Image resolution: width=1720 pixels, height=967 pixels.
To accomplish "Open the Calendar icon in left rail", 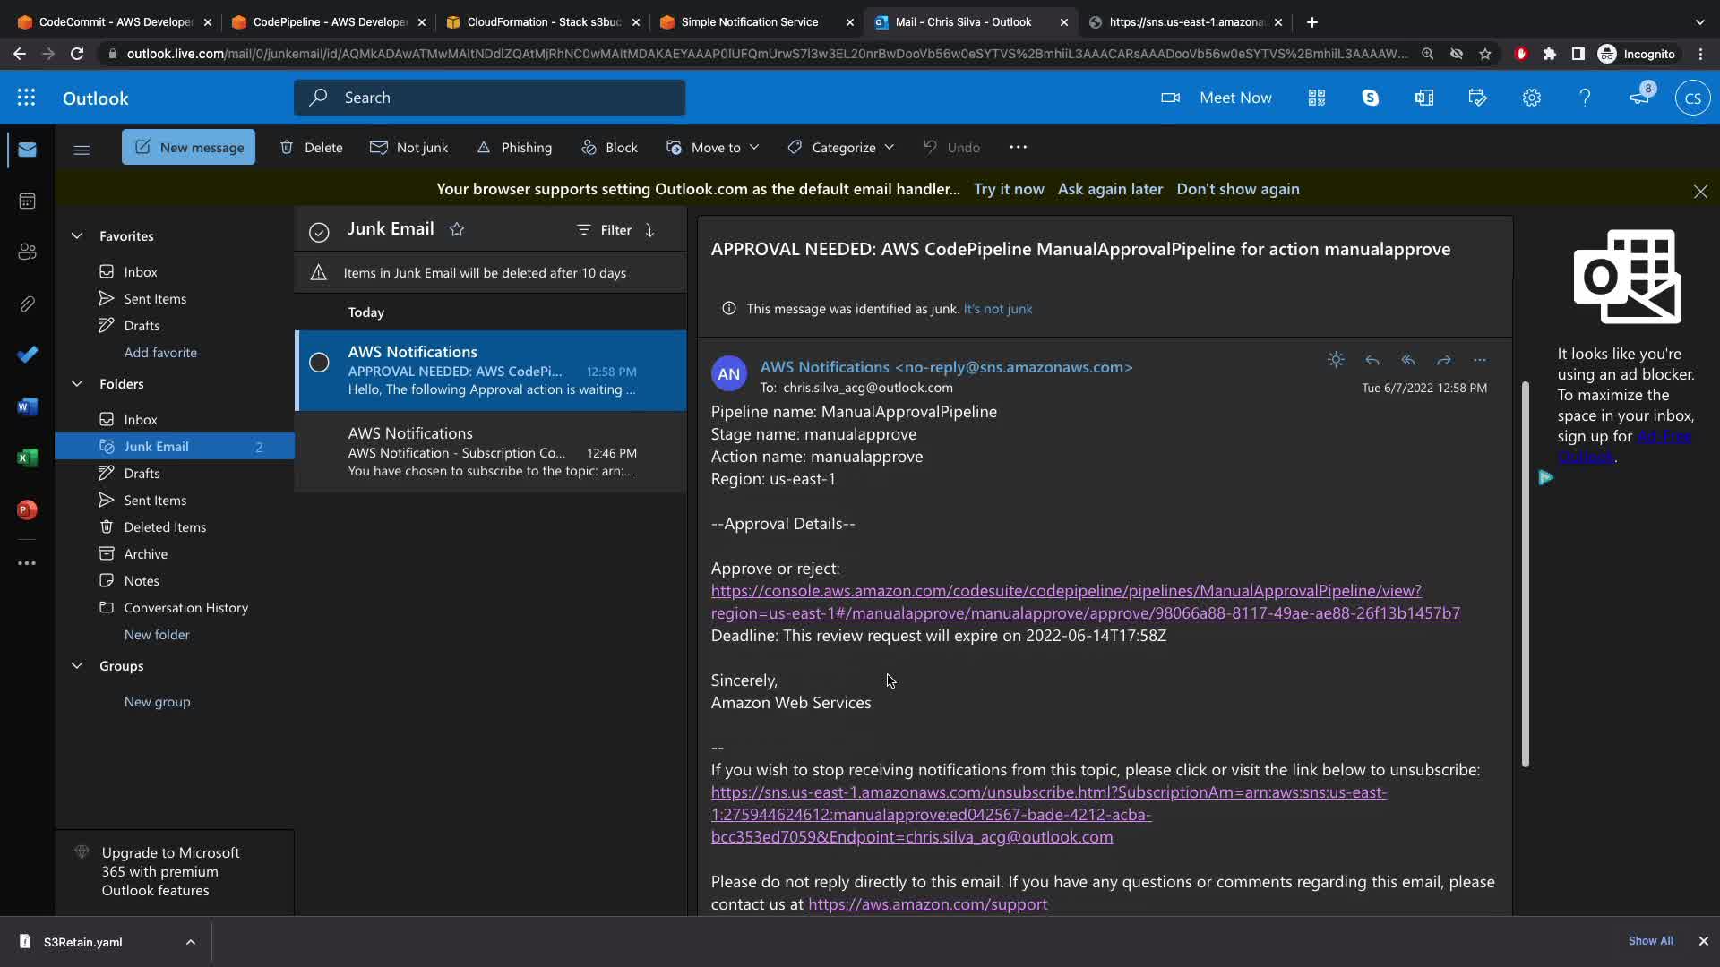I will pyautogui.click(x=27, y=201).
